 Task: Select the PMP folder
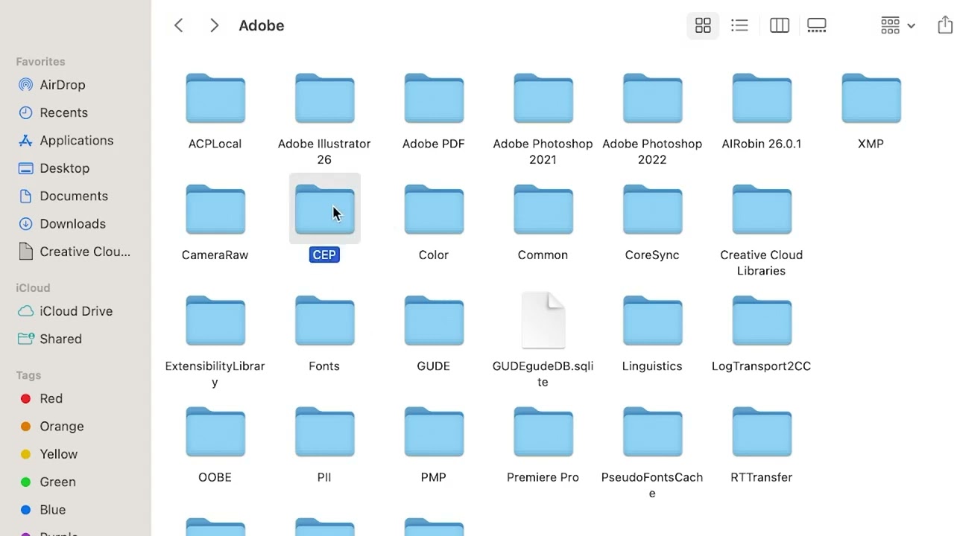point(434,432)
